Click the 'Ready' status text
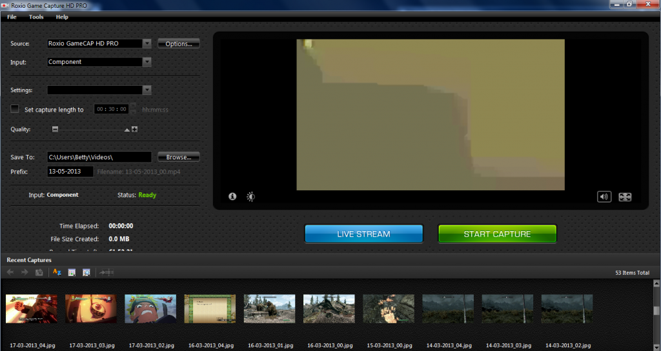Viewport: 661px width, 351px height. point(147,195)
